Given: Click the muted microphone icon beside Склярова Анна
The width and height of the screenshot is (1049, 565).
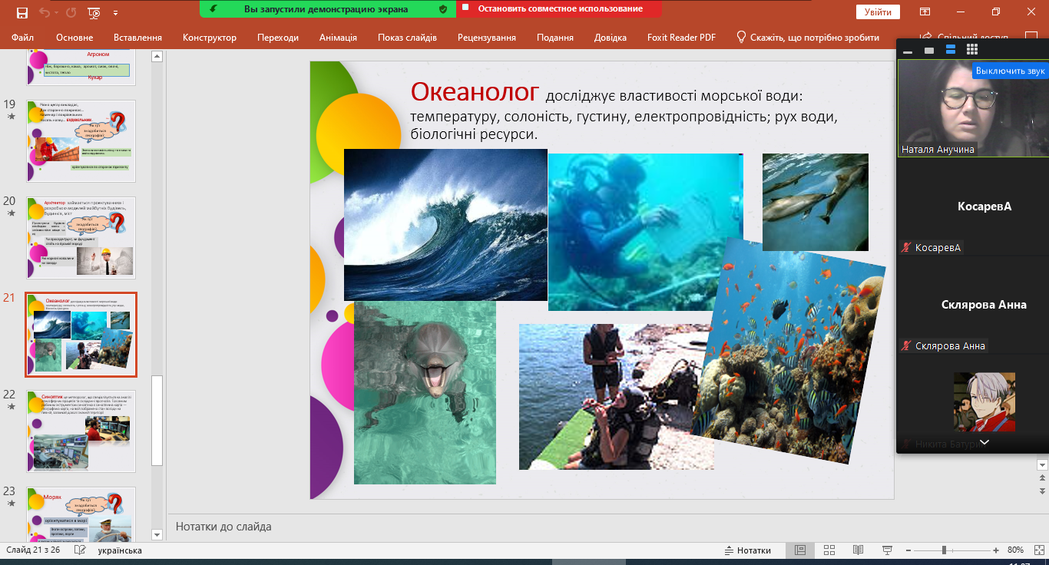Looking at the screenshot, I should (x=907, y=346).
